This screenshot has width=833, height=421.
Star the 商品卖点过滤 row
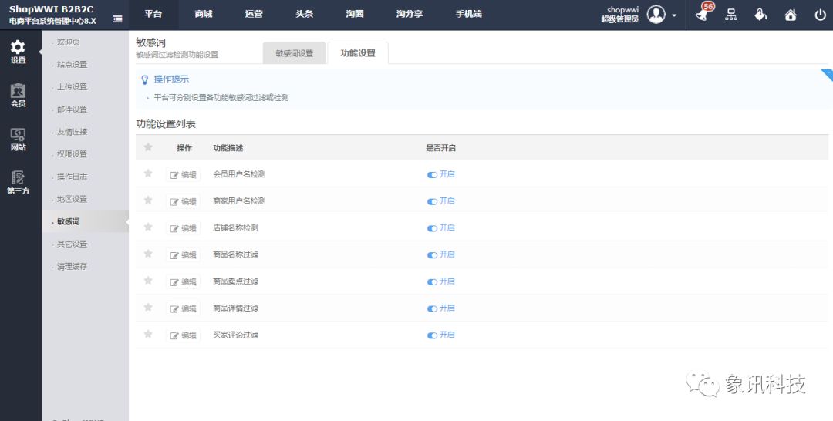(x=148, y=281)
